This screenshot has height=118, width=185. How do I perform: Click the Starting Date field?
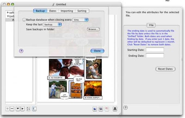(x=155, y=50)
